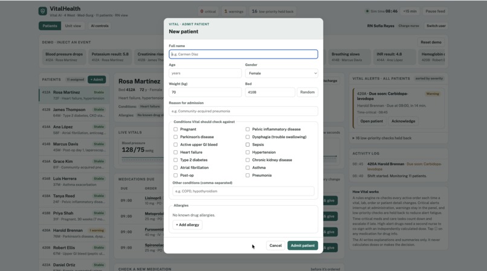
Task: Click the 1 warnings counter
Action: coord(234,11)
